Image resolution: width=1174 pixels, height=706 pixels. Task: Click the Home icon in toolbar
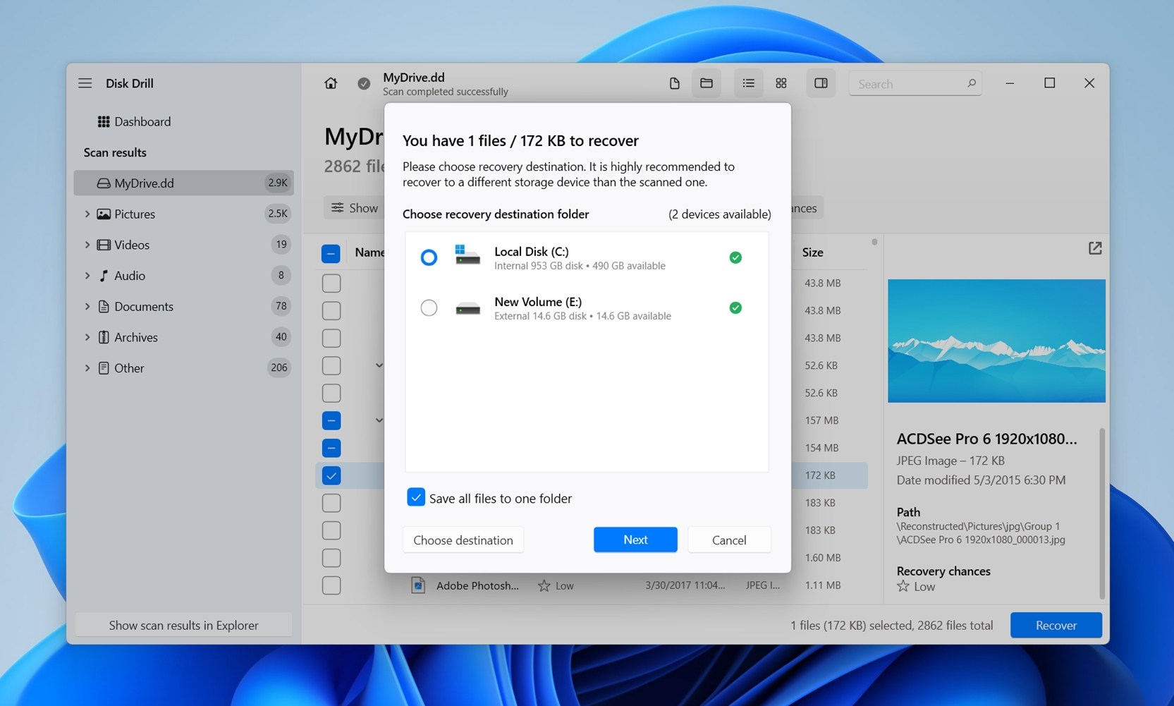[x=330, y=83]
